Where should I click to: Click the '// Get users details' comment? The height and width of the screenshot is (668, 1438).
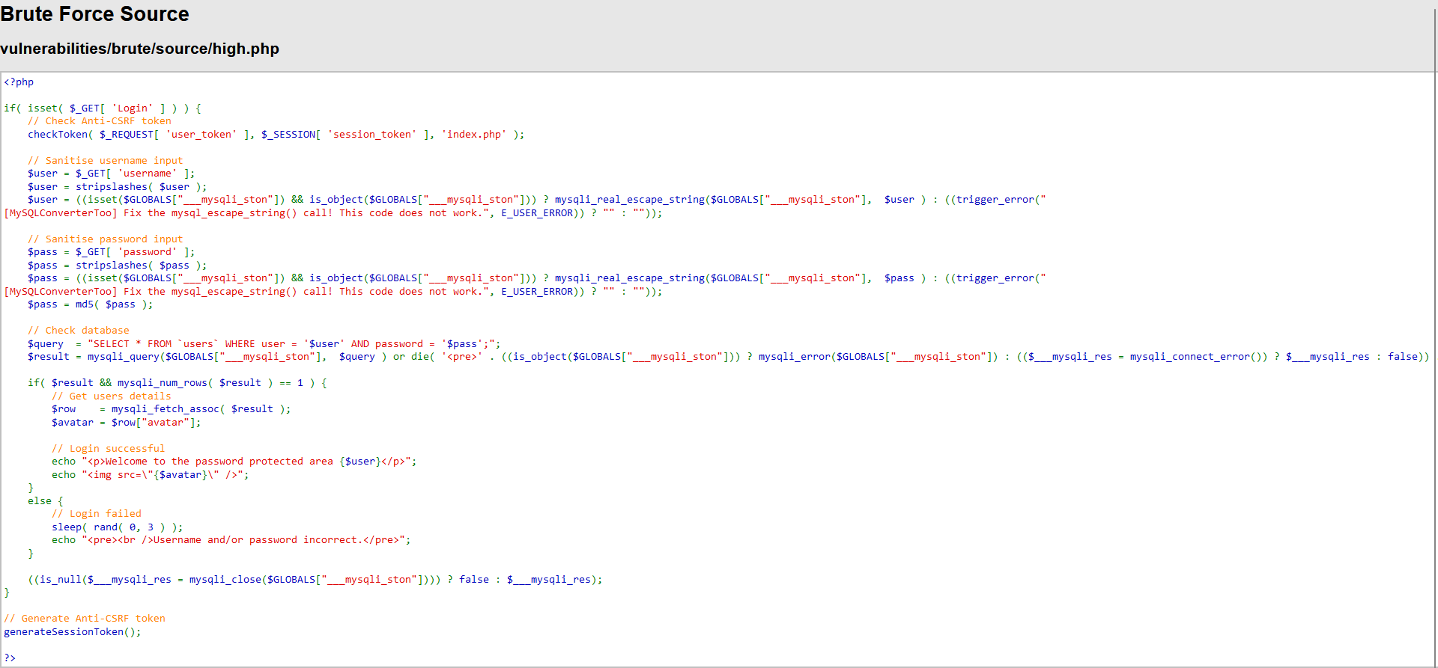click(112, 396)
